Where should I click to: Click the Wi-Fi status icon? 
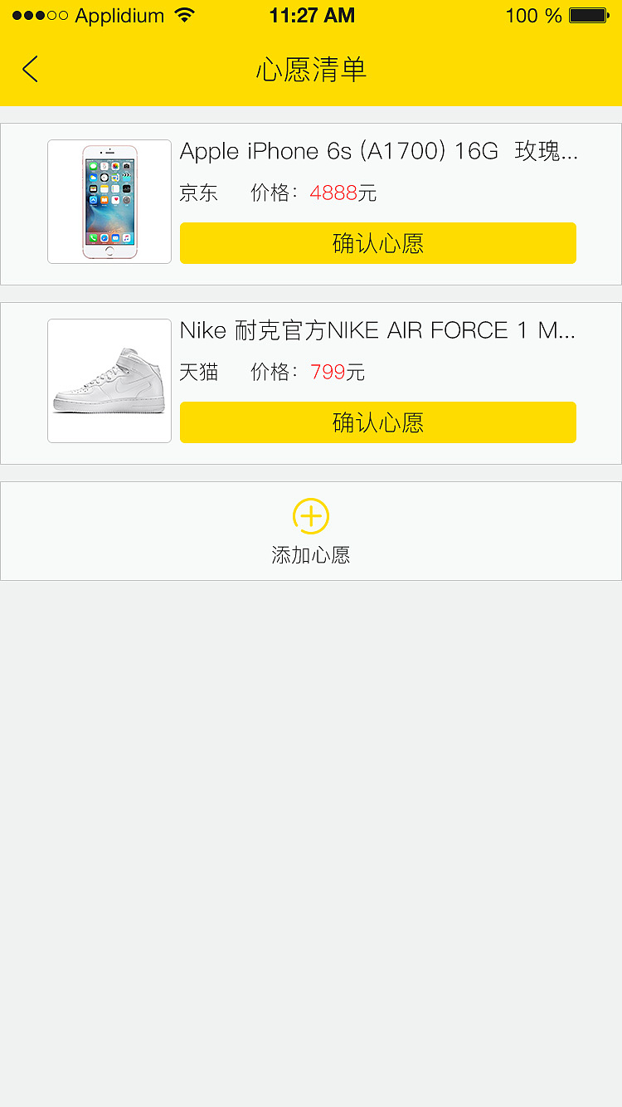coord(185,16)
